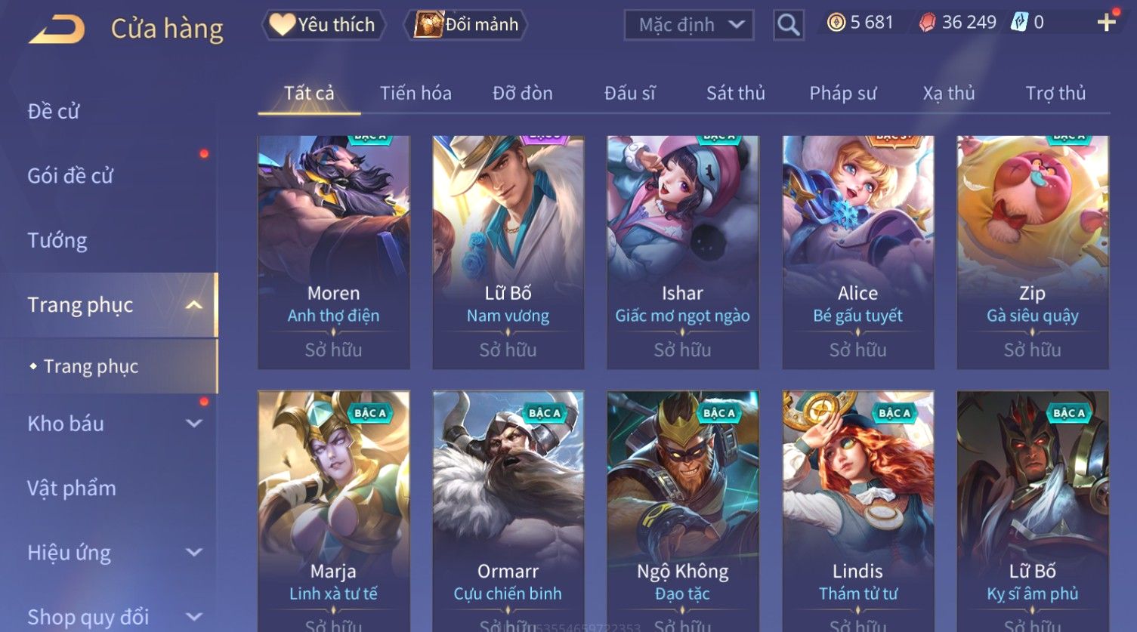
Task: Expand the Shop quy đổi section
Action: coord(194,617)
